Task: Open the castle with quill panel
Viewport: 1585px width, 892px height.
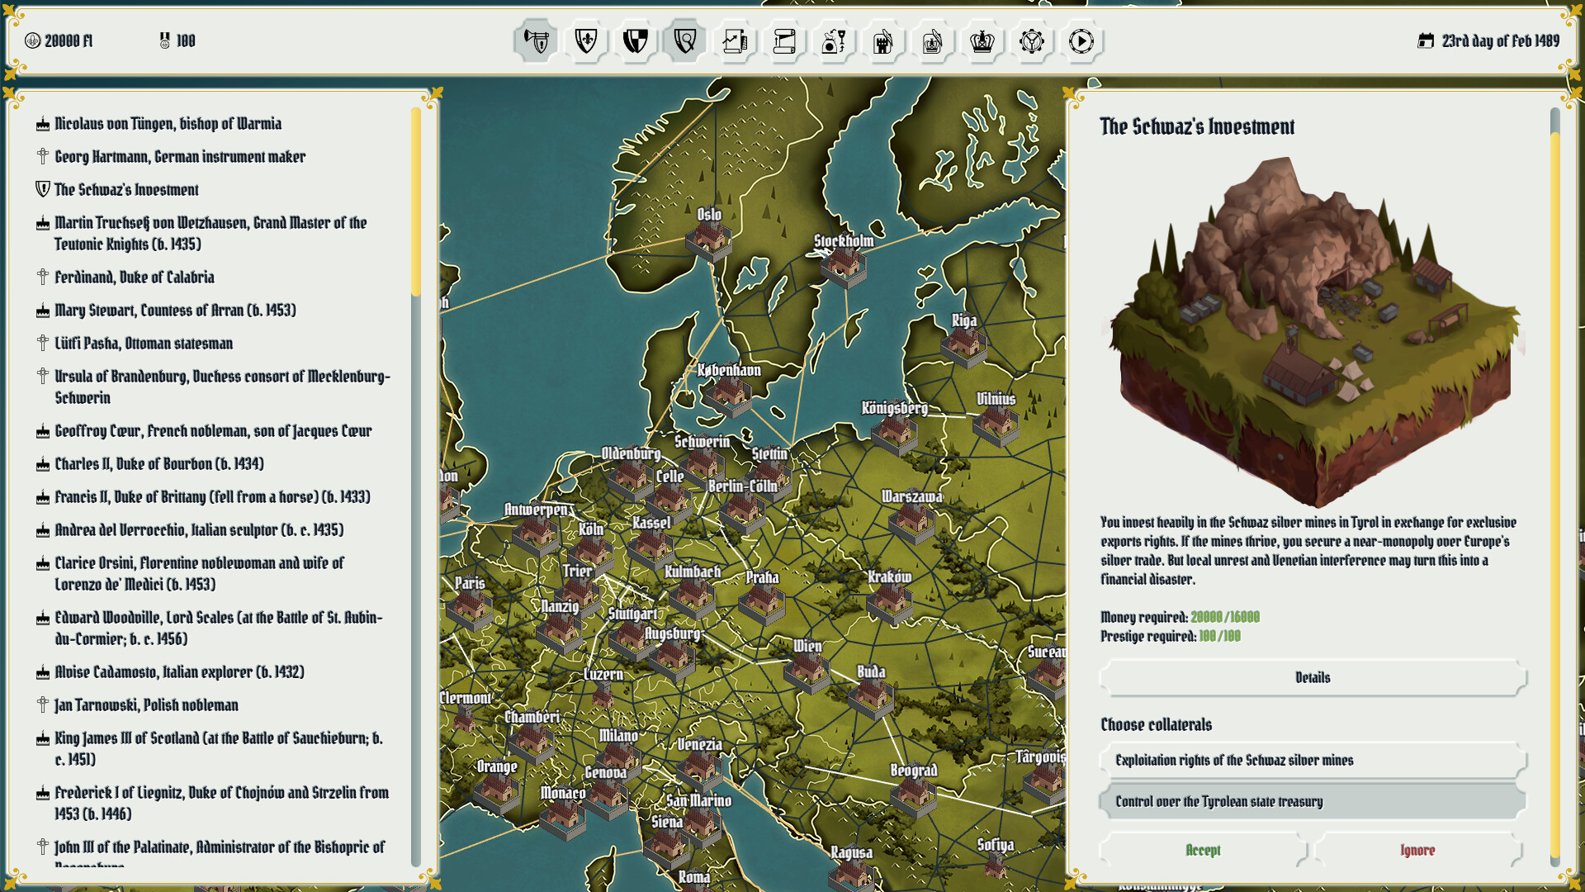Action: 883,40
